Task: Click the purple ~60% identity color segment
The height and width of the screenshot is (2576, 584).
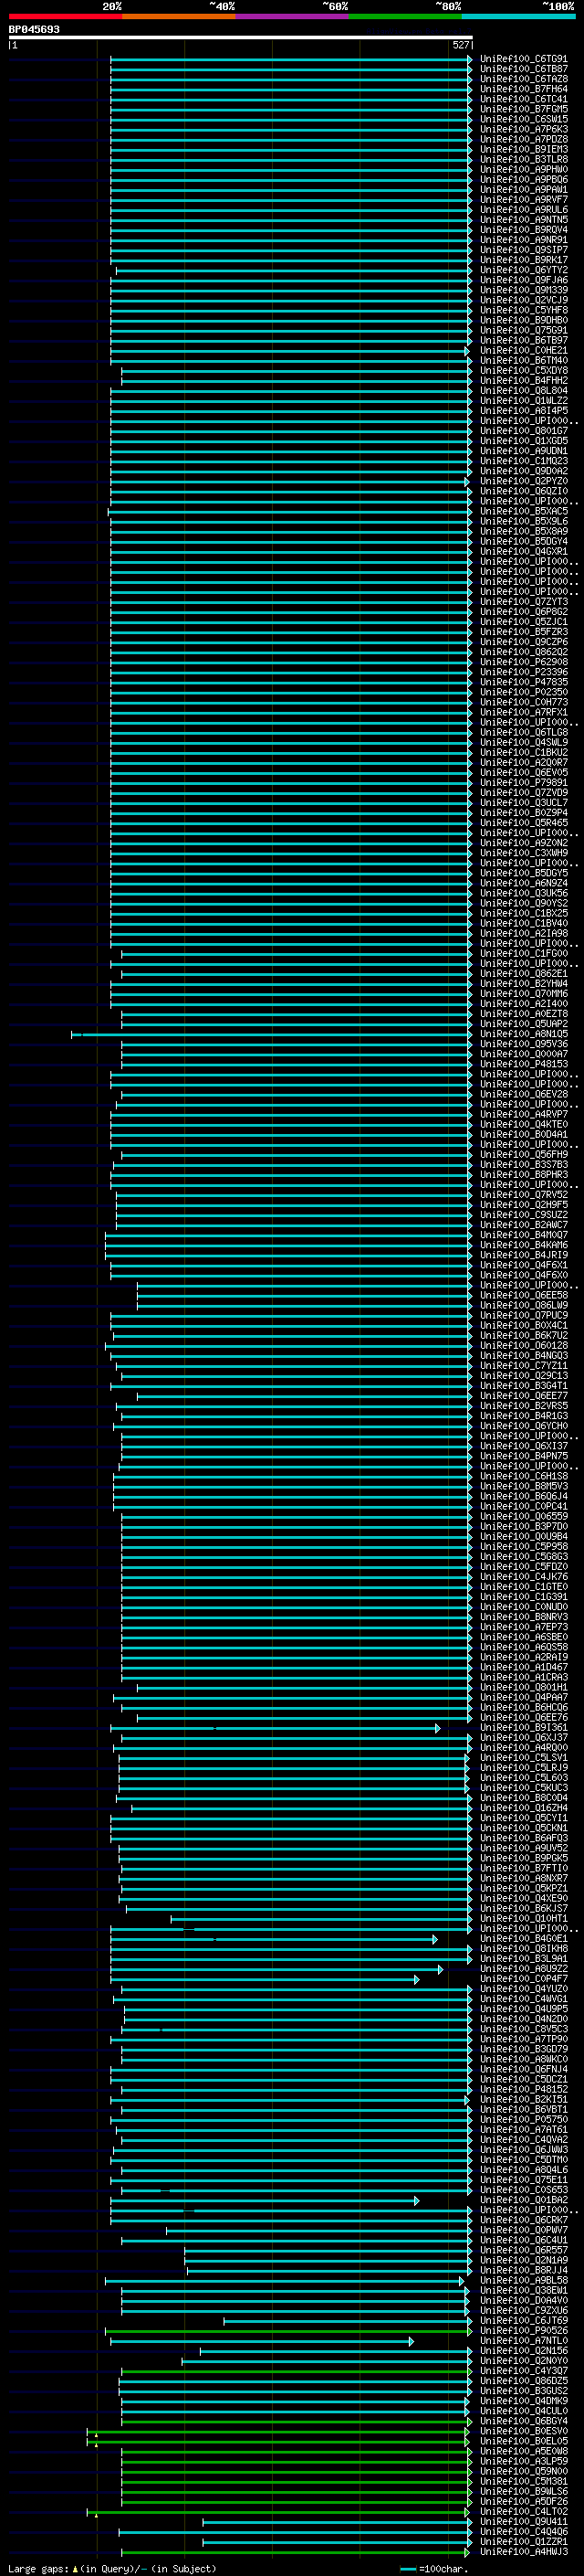Action: [291, 17]
